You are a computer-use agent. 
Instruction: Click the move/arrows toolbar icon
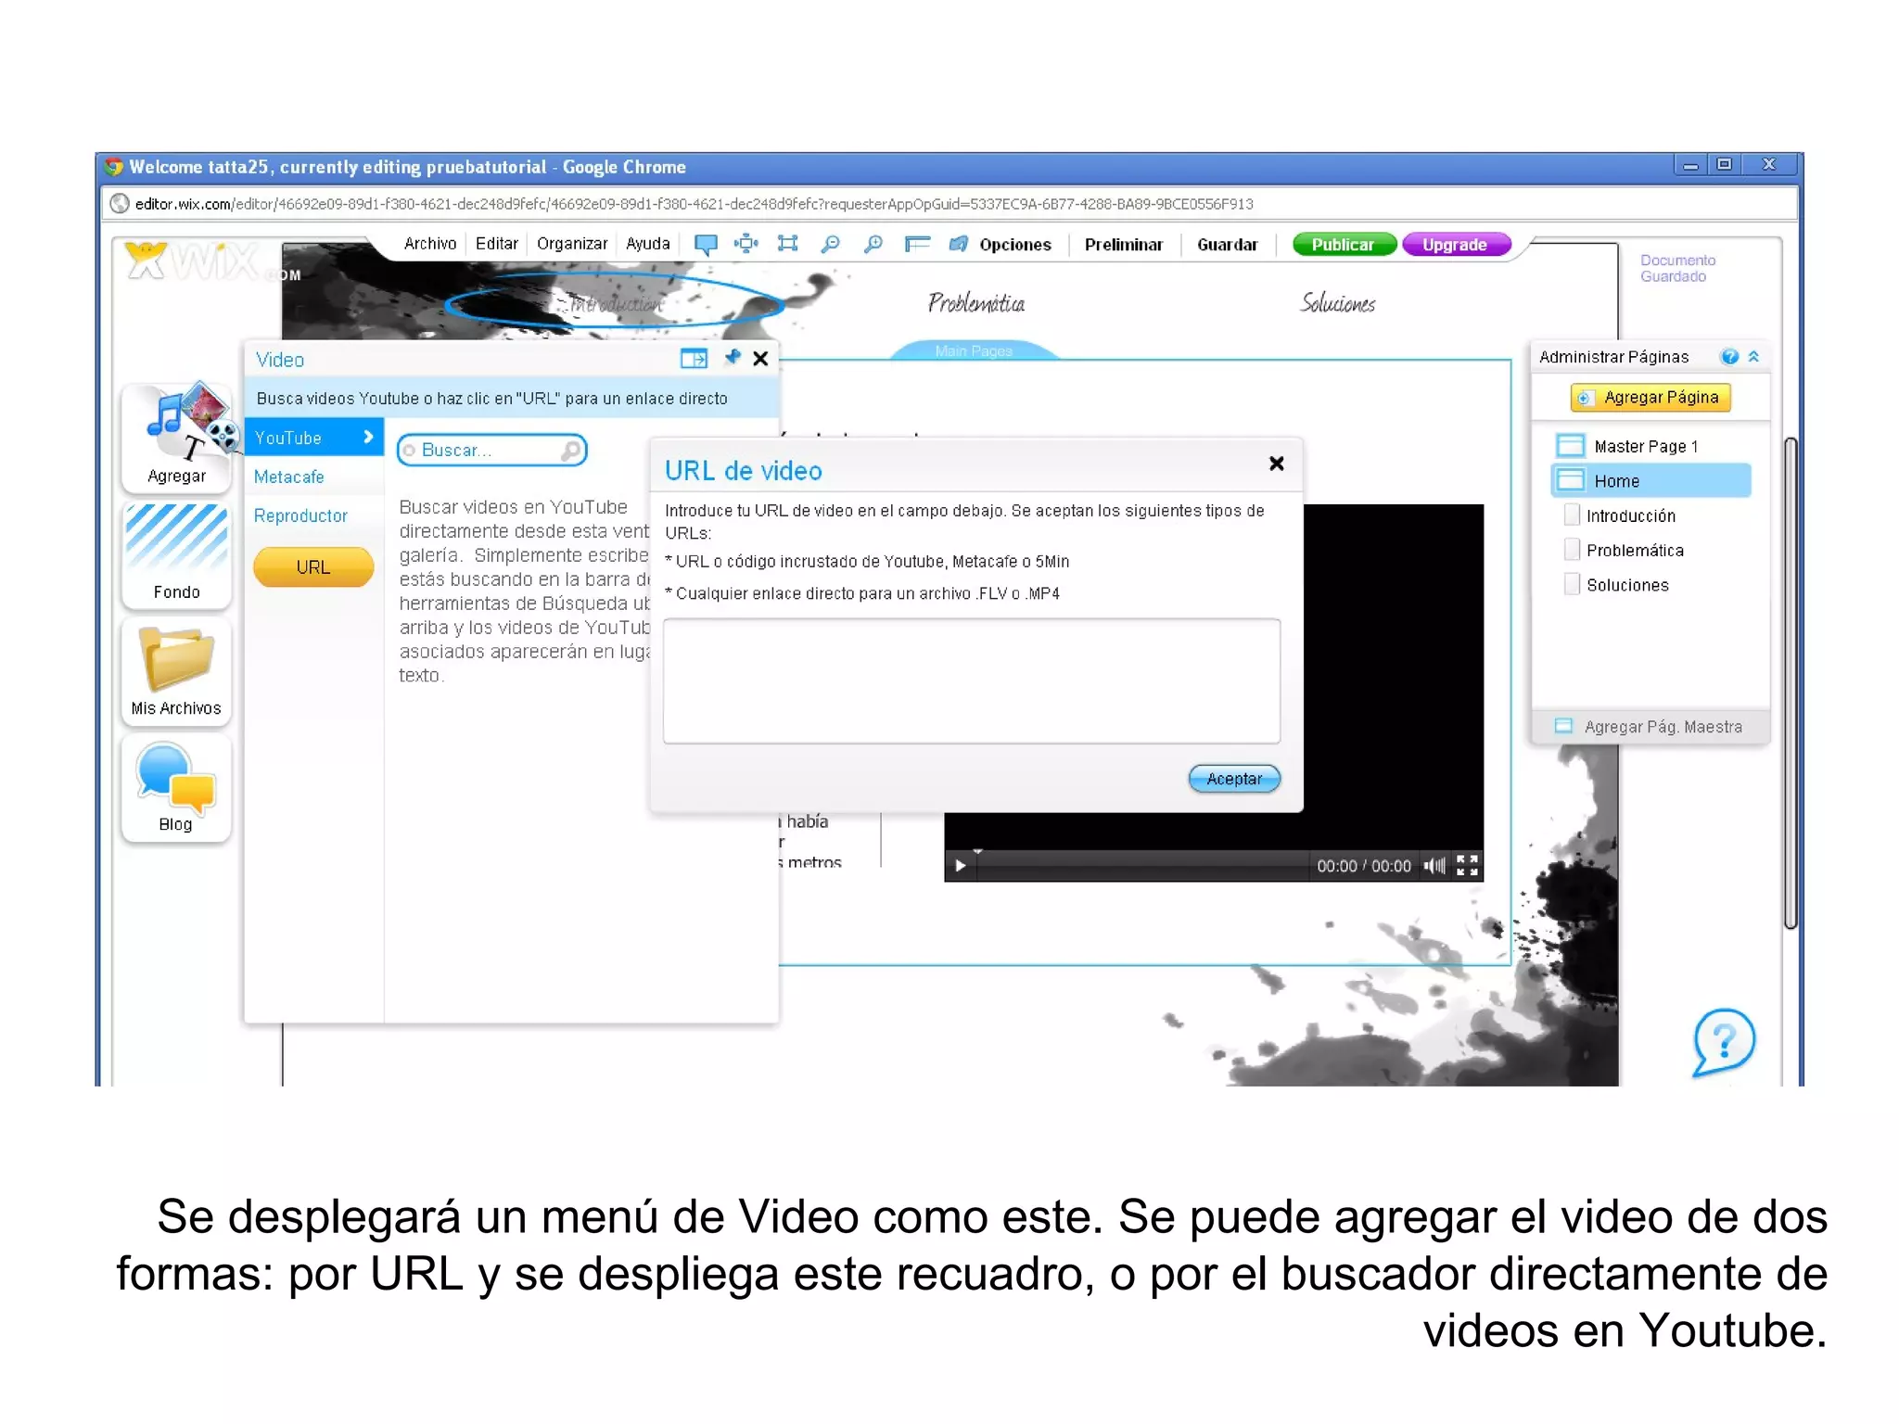pyautogui.click(x=746, y=244)
